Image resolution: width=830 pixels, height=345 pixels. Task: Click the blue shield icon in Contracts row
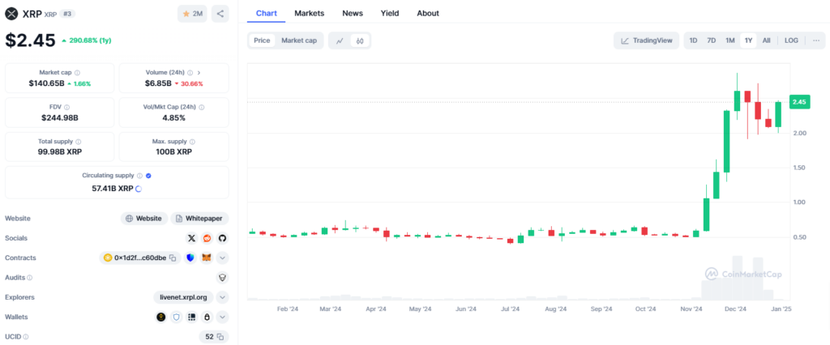[190, 258]
